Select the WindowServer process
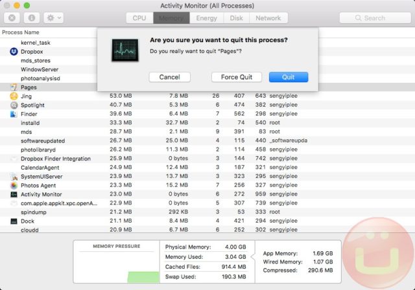415x290 pixels. (40, 69)
